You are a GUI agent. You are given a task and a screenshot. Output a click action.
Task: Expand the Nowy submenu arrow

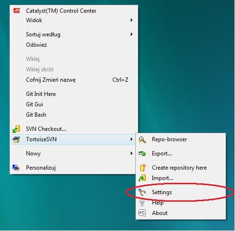coord(132,154)
